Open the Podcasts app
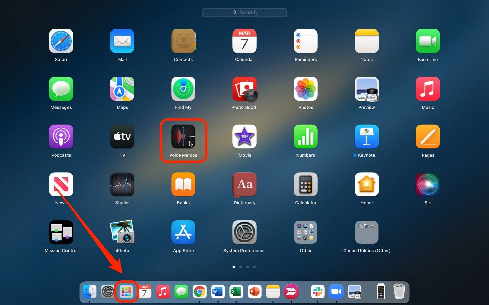 pos(61,137)
